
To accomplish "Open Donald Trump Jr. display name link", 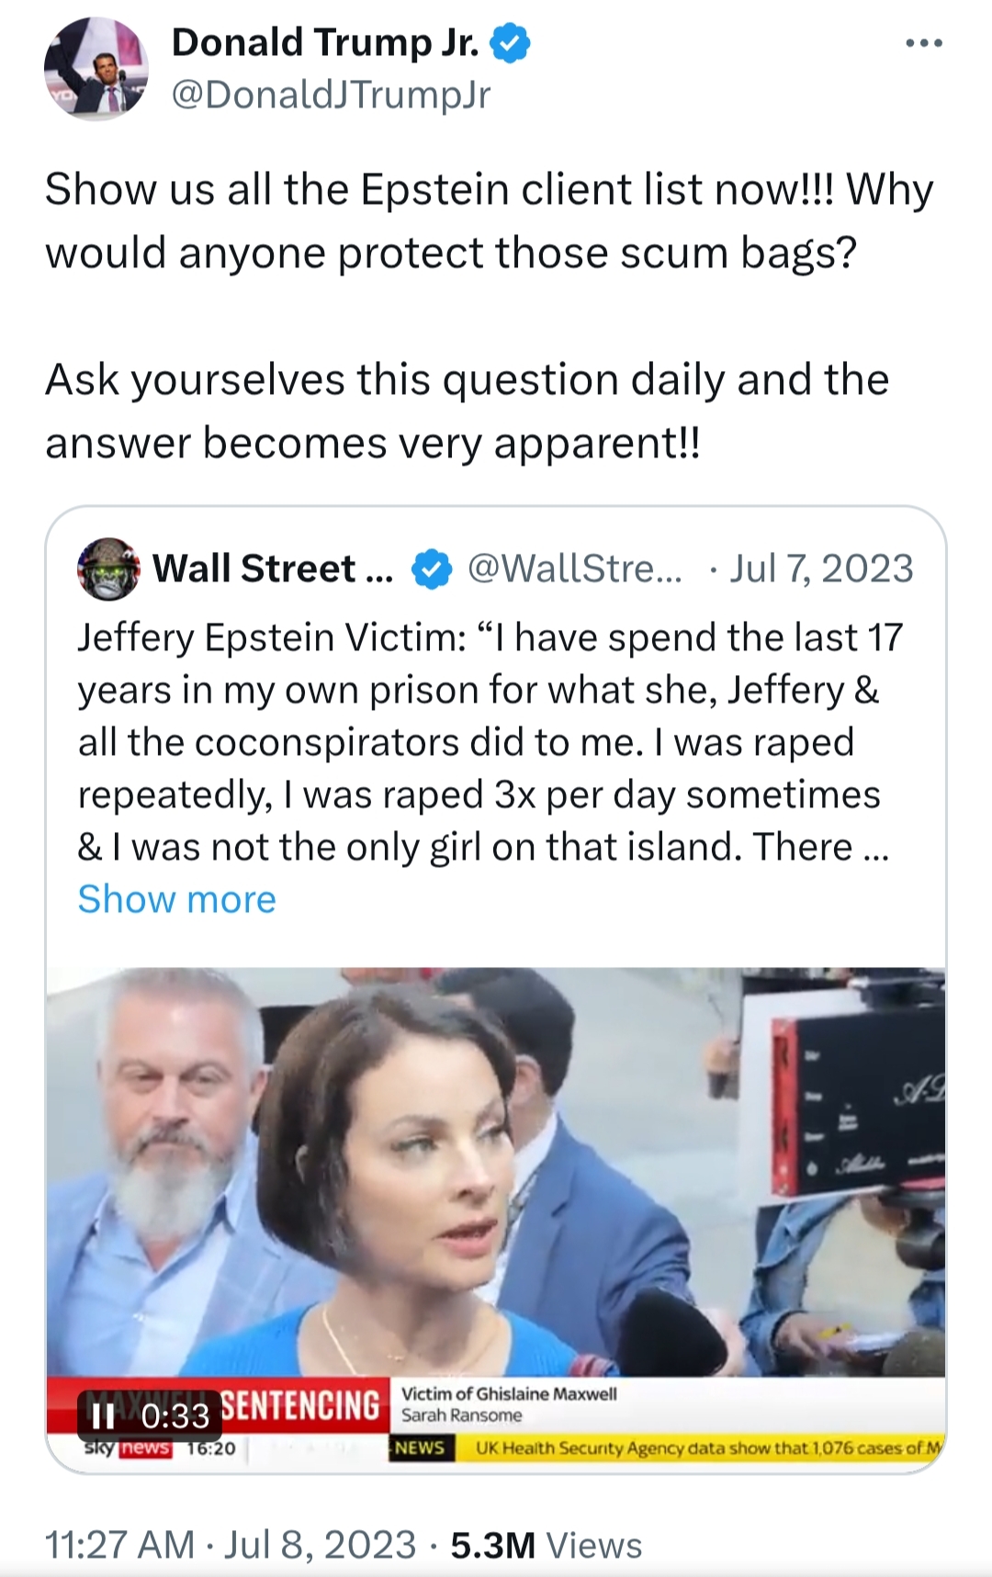I will (325, 43).
